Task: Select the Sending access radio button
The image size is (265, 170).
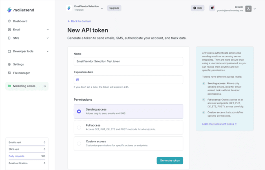Action: (79, 111)
